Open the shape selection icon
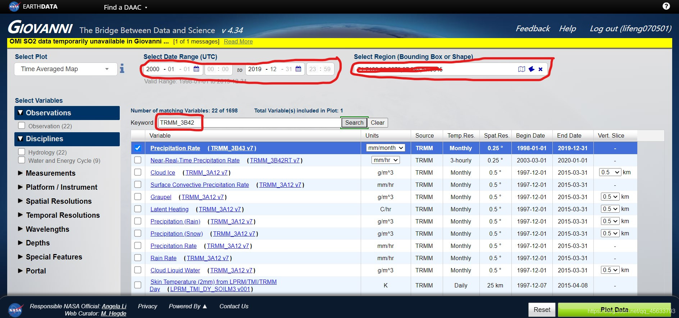Screen dimensions: 679x318 tap(532, 69)
